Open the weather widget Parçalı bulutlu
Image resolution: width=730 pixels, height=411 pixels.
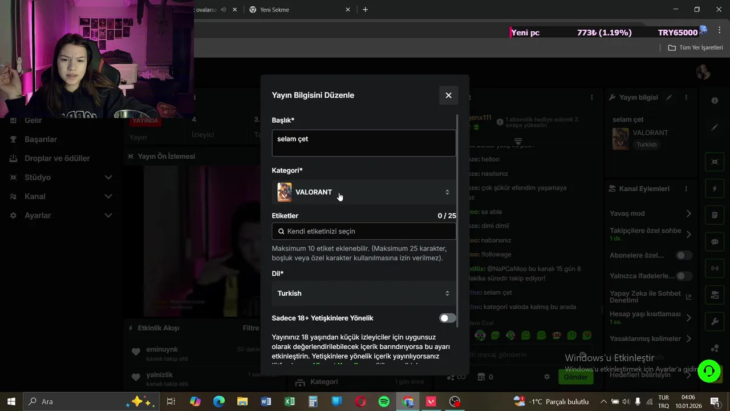(551, 401)
